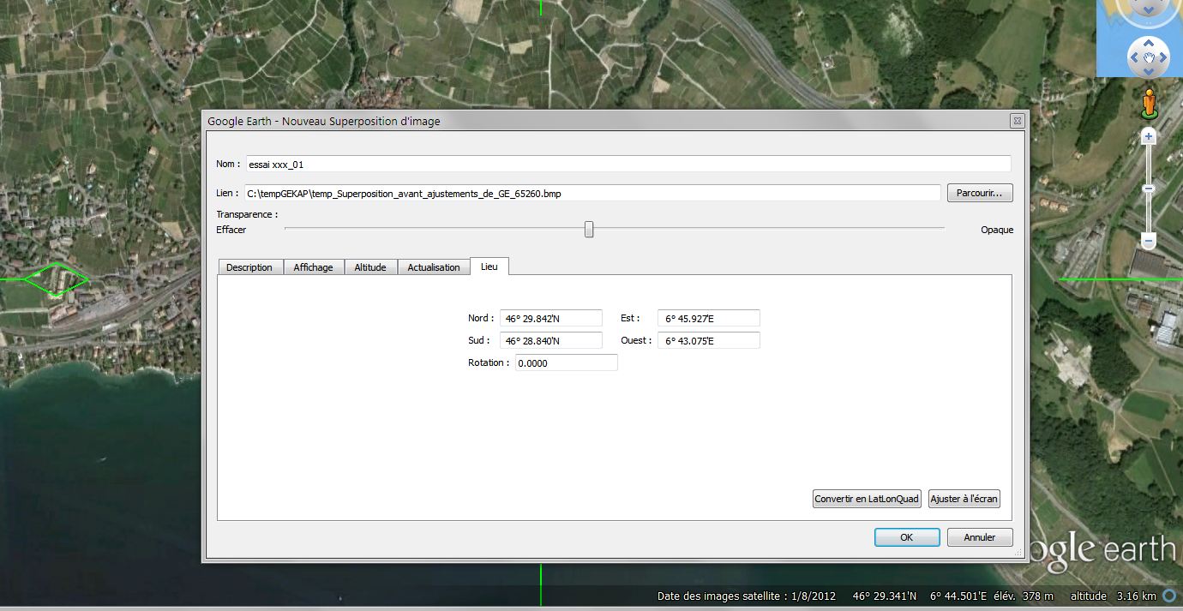
Task: Select the Altitude tab
Action: click(x=370, y=267)
